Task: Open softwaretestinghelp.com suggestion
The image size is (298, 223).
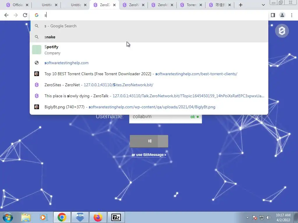Action: pyautogui.click(x=149, y=63)
